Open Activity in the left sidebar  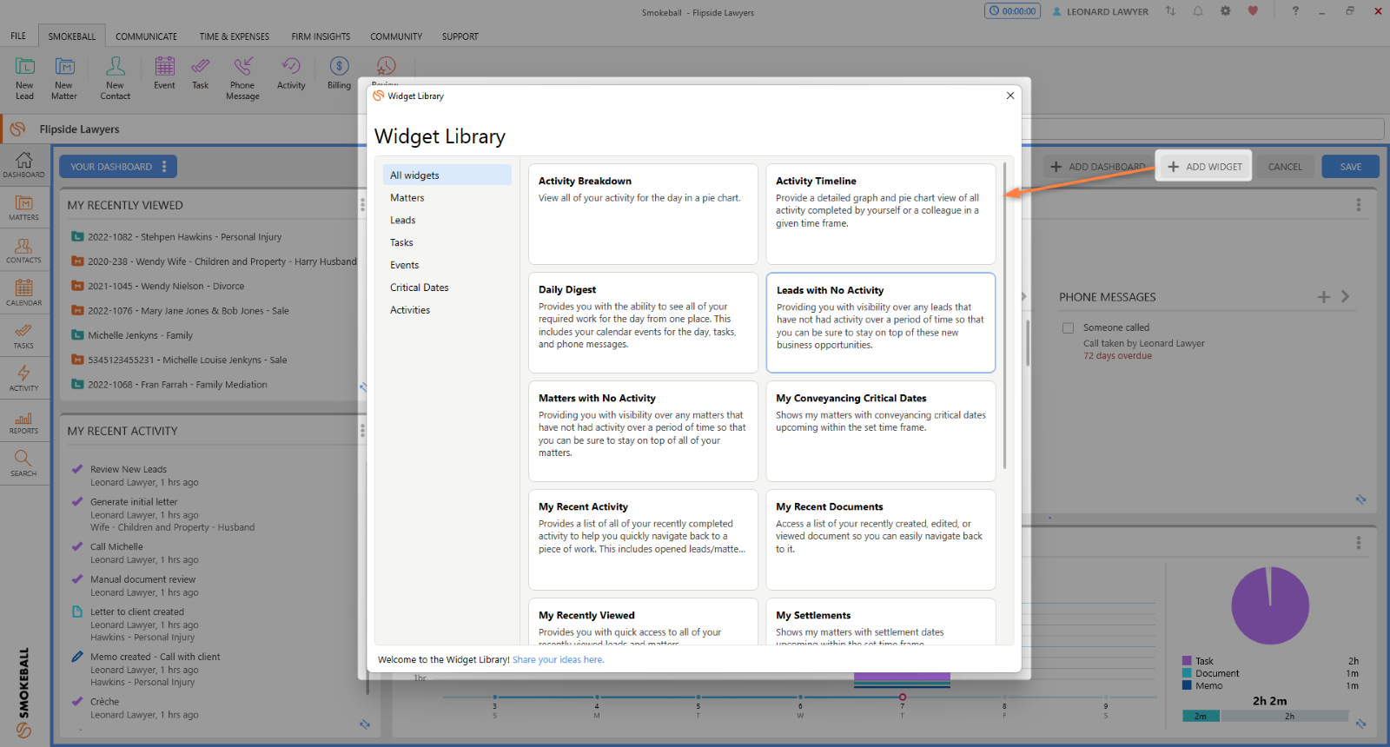point(23,378)
